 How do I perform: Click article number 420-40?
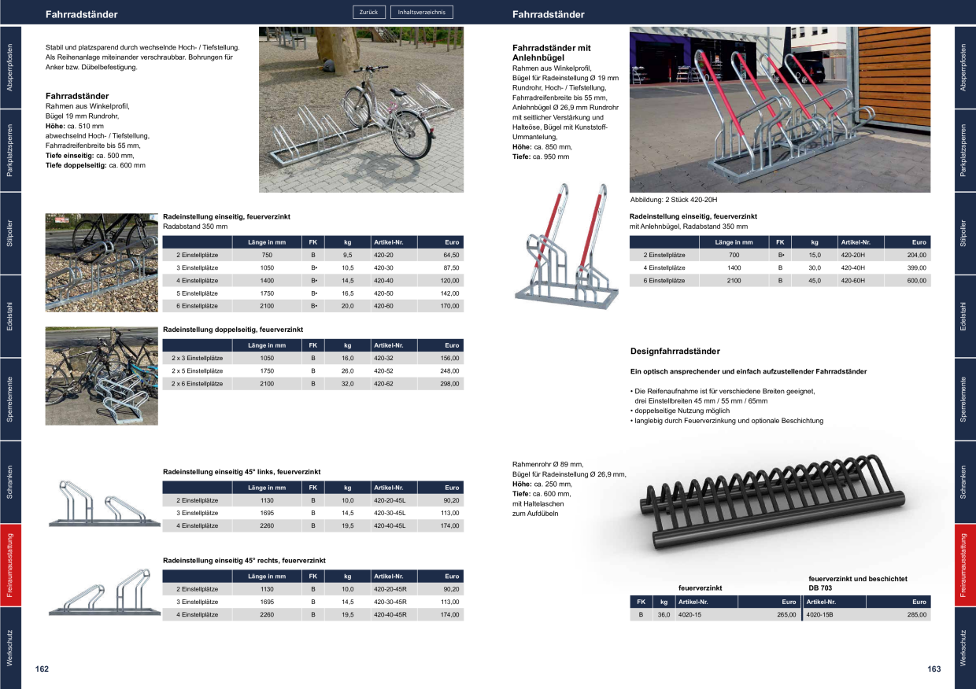point(384,281)
